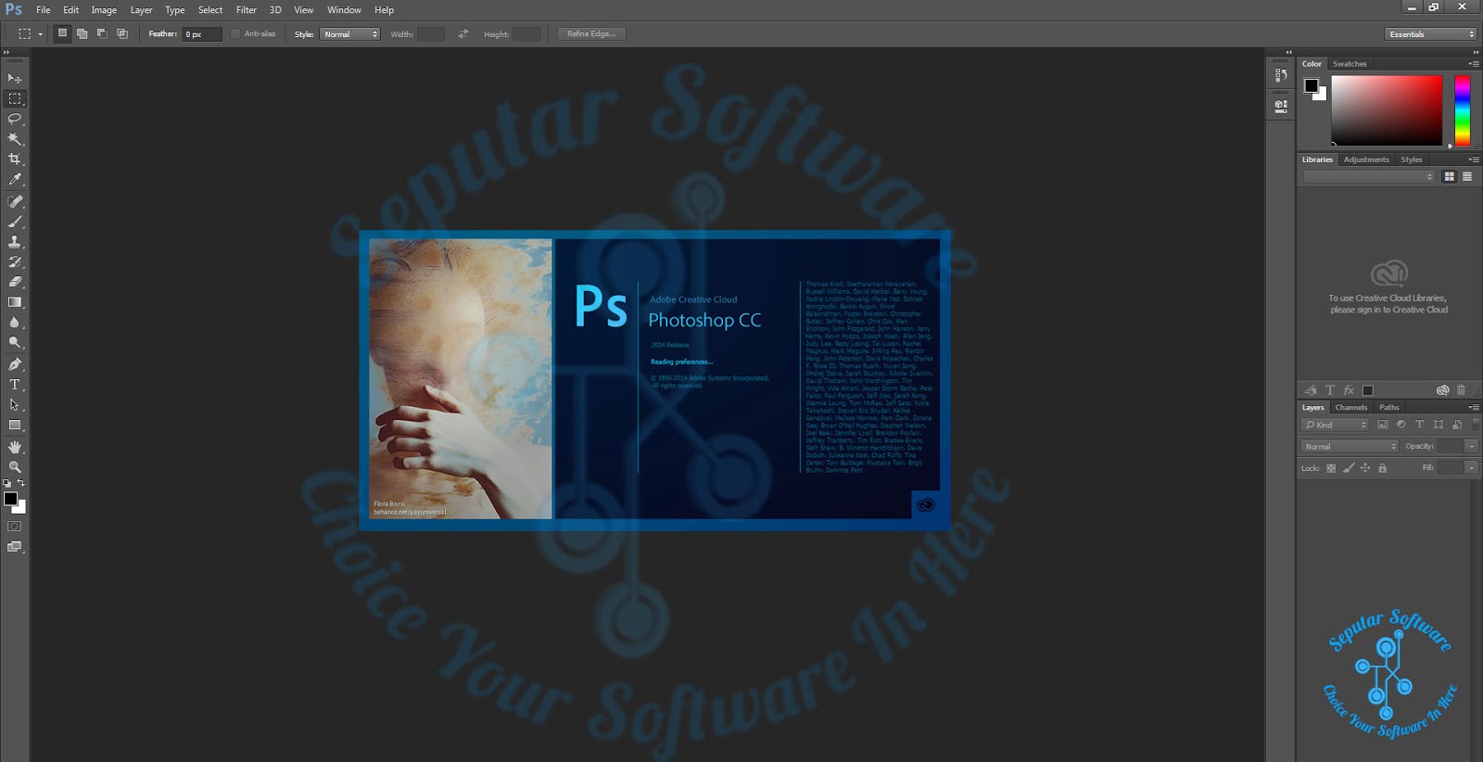The height and width of the screenshot is (762, 1483).
Task: Toggle Lock image pixels brush icon
Action: pyautogui.click(x=1349, y=468)
